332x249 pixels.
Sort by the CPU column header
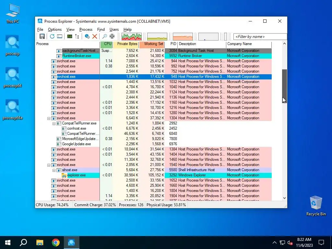[106, 44]
